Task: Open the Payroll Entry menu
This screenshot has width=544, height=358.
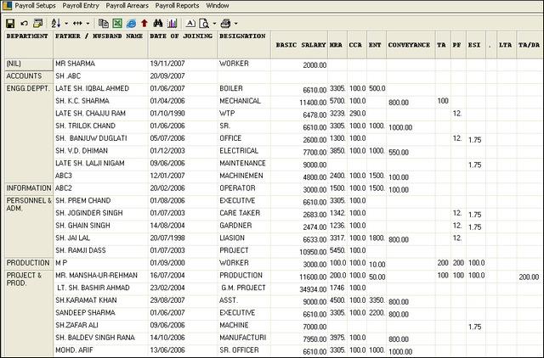Action: point(81,6)
